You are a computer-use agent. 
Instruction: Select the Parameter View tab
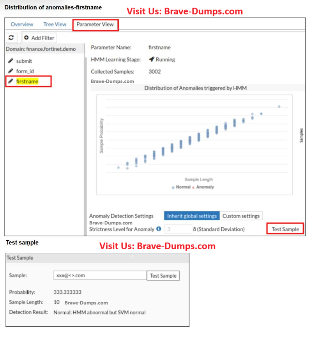click(95, 24)
